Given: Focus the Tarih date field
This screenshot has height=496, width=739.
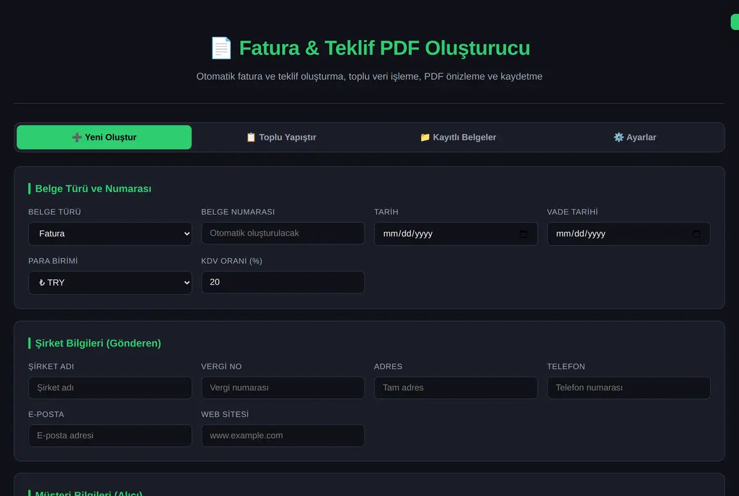Looking at the screenshot, I should 456,234.
